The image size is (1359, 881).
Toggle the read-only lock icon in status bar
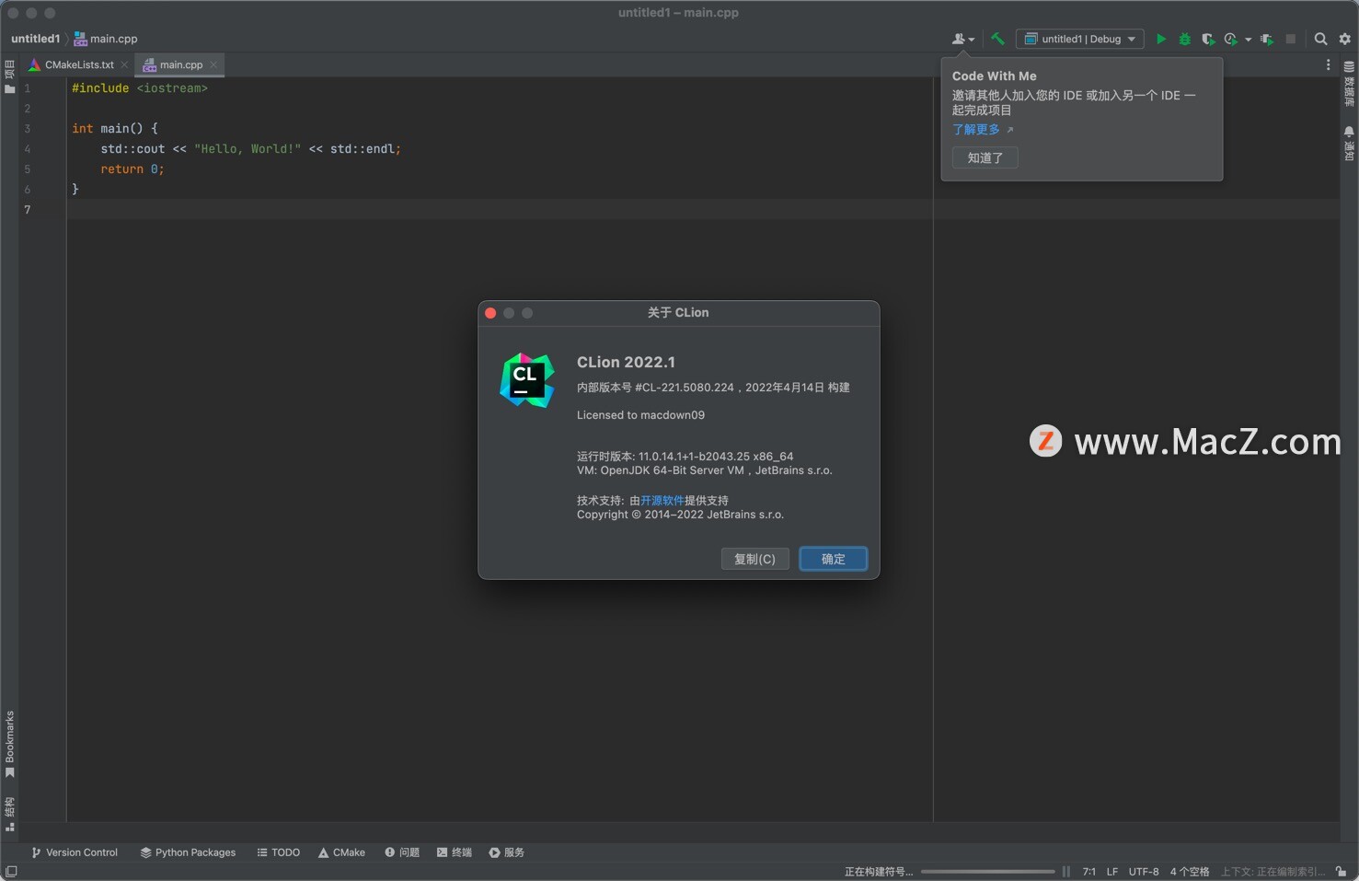1342,872
